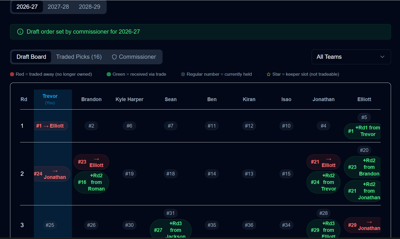Click the Isao column header
Screen dimensions: 400x239
(x=286, y=99)
